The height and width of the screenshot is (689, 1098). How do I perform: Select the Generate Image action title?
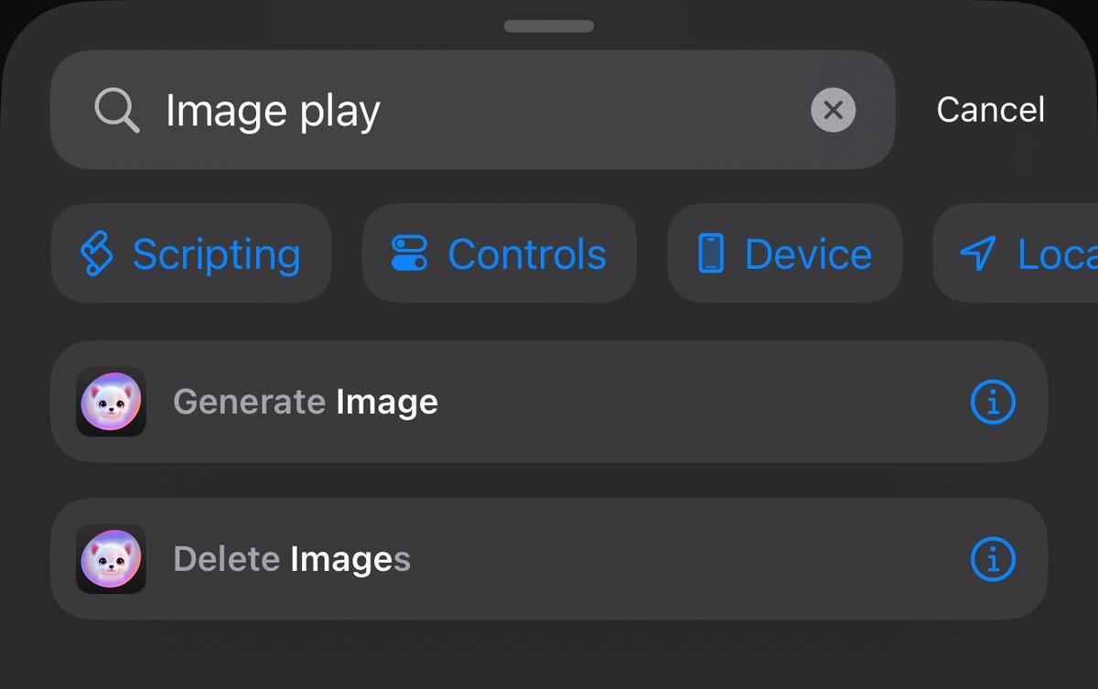(306, 402)
